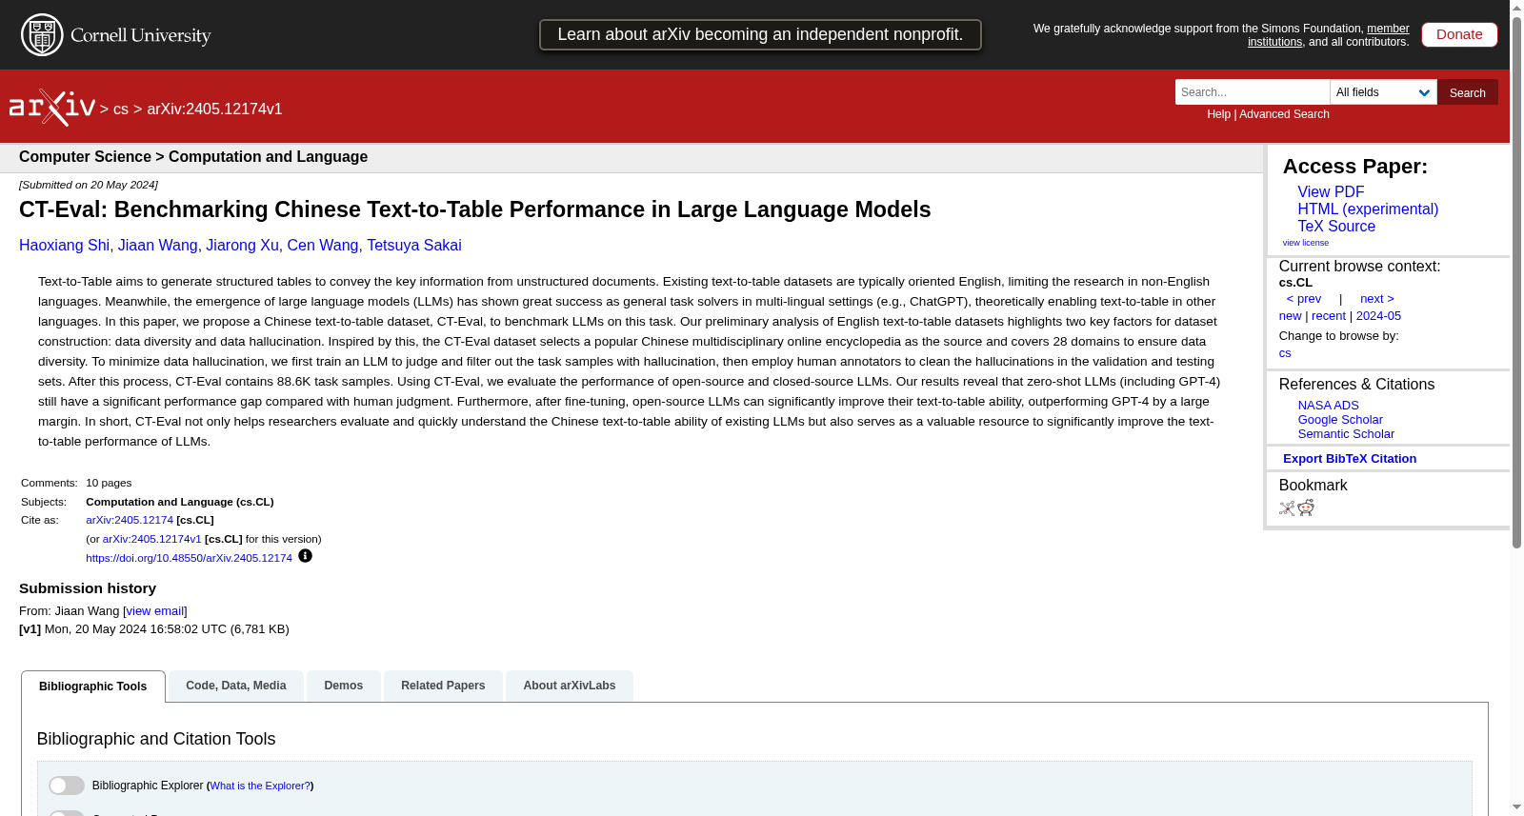Open the member institutions link
This screenshot has height=816, width=1524.
[1329, 35]
